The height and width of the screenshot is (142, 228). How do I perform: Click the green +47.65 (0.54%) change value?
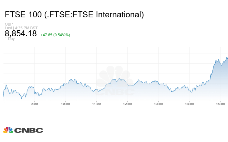pyautogui.click(x=55, y=35)
